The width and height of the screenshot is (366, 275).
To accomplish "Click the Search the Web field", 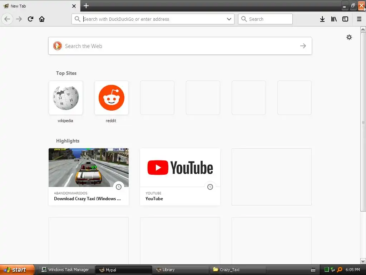I will 180,46.
